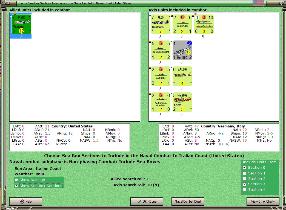Enable Section 0 checkbox
The width and height of the screenshot is (286, 210).
coord(245,167)
